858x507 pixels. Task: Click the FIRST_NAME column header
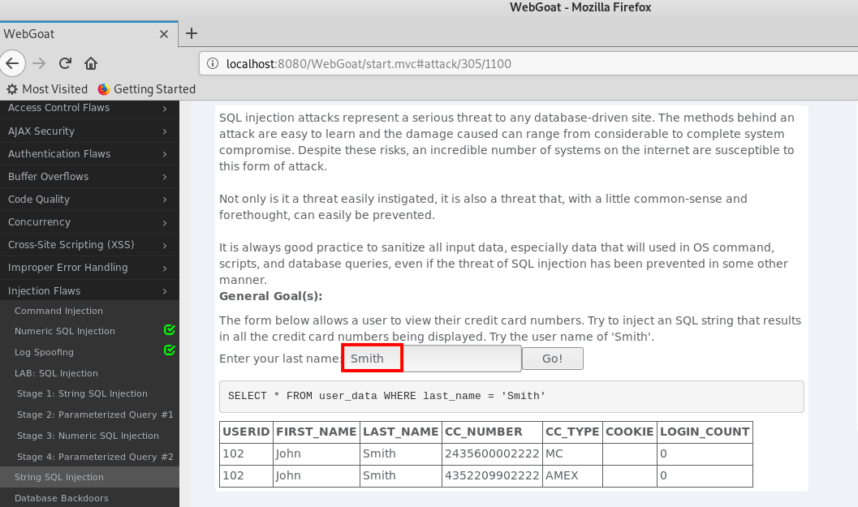click(317, 432)
